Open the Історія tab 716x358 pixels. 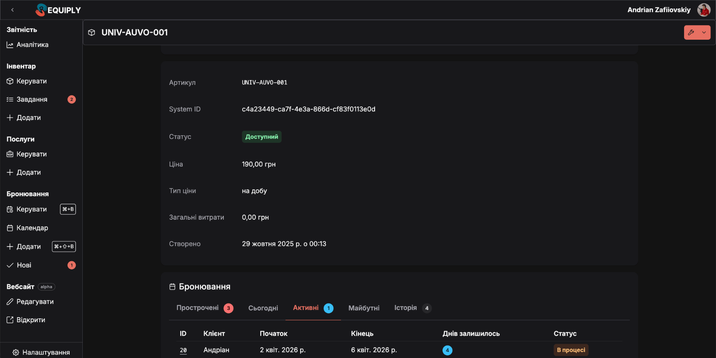405,308
